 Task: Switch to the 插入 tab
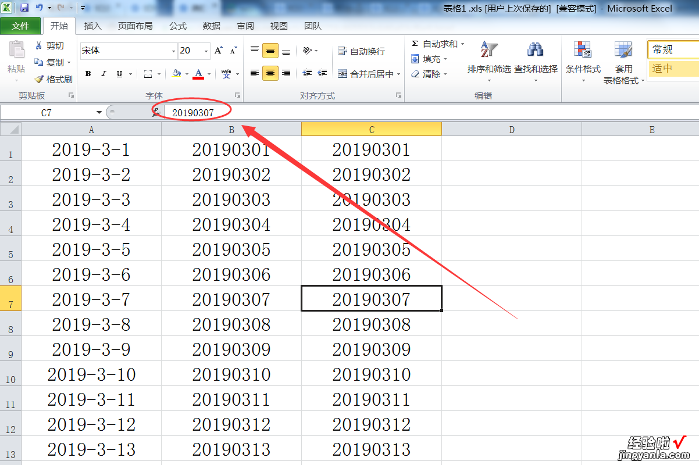pyautogui.click(x=92, y=26)
